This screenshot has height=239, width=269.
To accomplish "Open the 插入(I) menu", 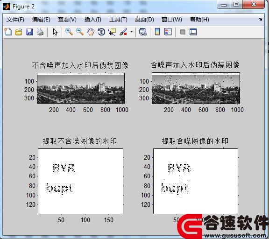I will point(92,20).
